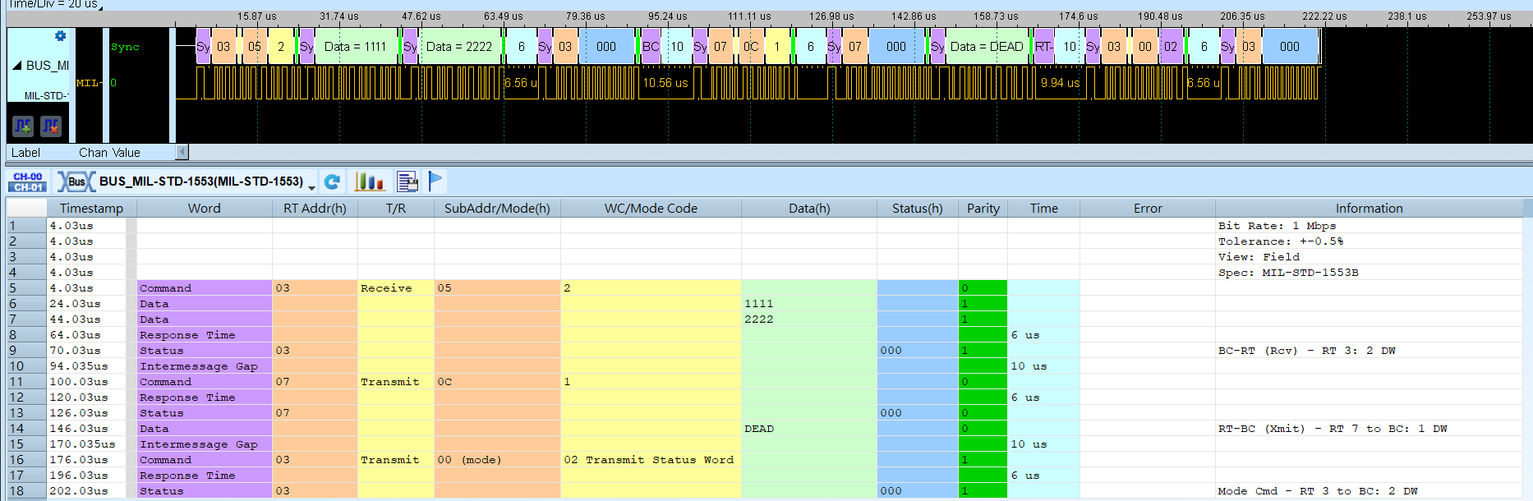Click data value '2222' cell
Screen dimensions: 1533x501
809,319
